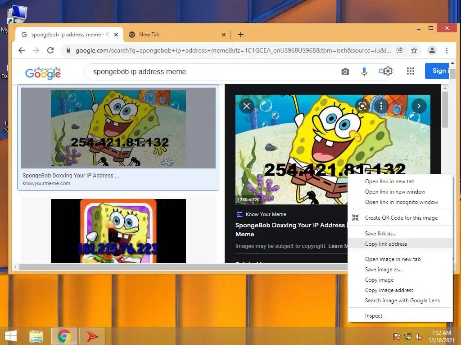
Task: Select Copy image from context menu
Action: [400, 280]
